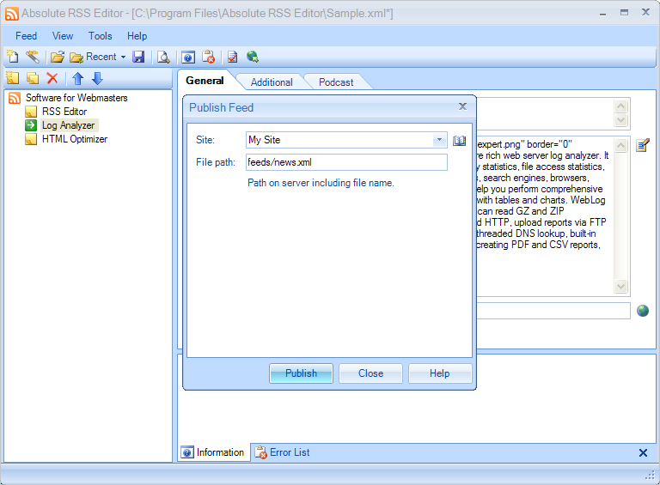Select the HTML Optimizer item
This screenshot has width=660, height=485.
pyautogui.click(x=75, y=139)
